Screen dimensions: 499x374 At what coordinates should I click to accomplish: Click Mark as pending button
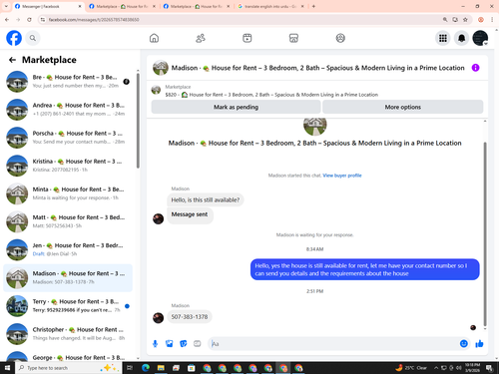(236, 107)
